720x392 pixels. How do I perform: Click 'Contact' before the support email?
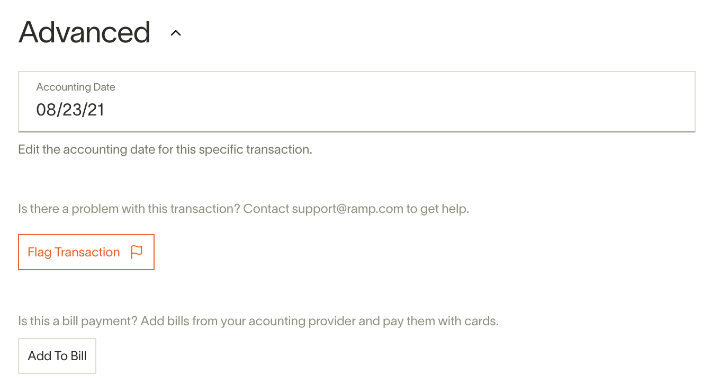tap(266, 209)
